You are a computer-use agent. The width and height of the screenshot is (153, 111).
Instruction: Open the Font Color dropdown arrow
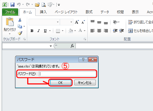85,31
